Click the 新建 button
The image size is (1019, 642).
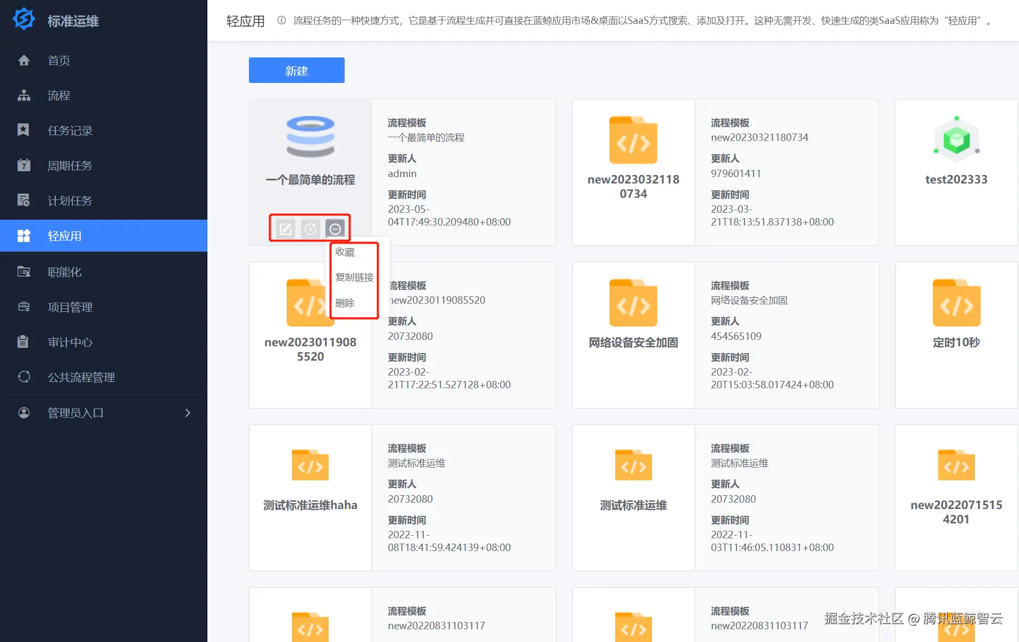296,70
